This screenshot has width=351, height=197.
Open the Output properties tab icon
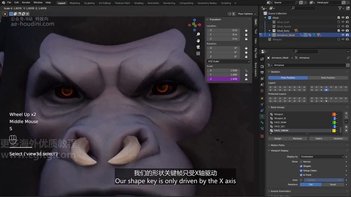[262, 73]
